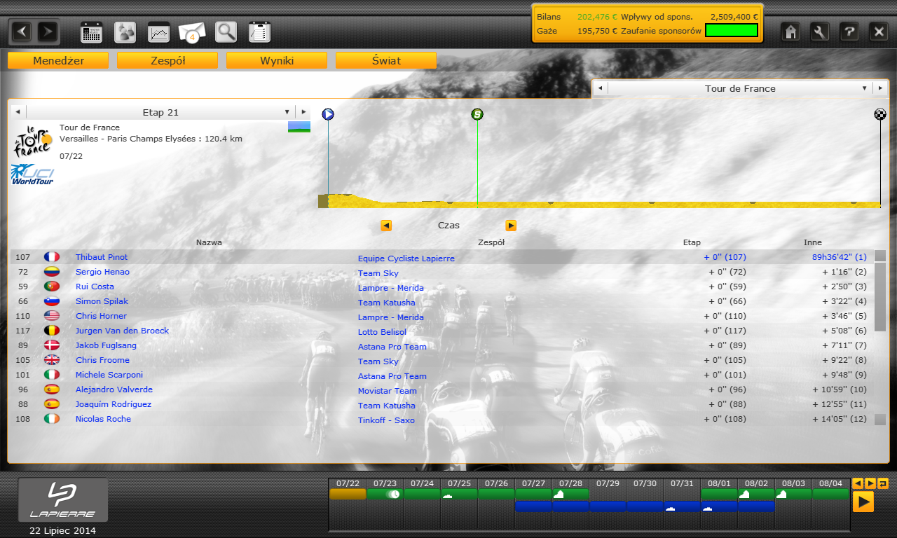Click the question mark help icon
This screenshot has height=538, width=897.
click(849, 32)
